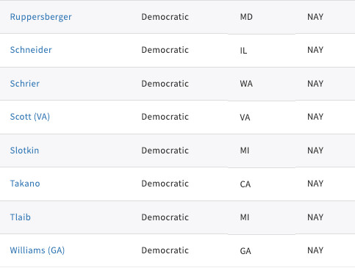Screen dimensions: 355x268
Task: Select the NAY vote in Williams (GA) row
Action: [x=315, y=250]
